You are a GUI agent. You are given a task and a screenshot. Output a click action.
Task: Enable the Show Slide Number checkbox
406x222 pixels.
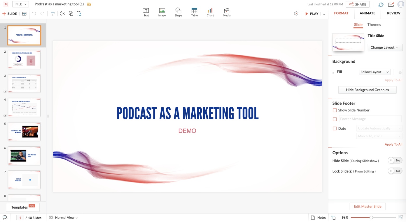(335, 110)
